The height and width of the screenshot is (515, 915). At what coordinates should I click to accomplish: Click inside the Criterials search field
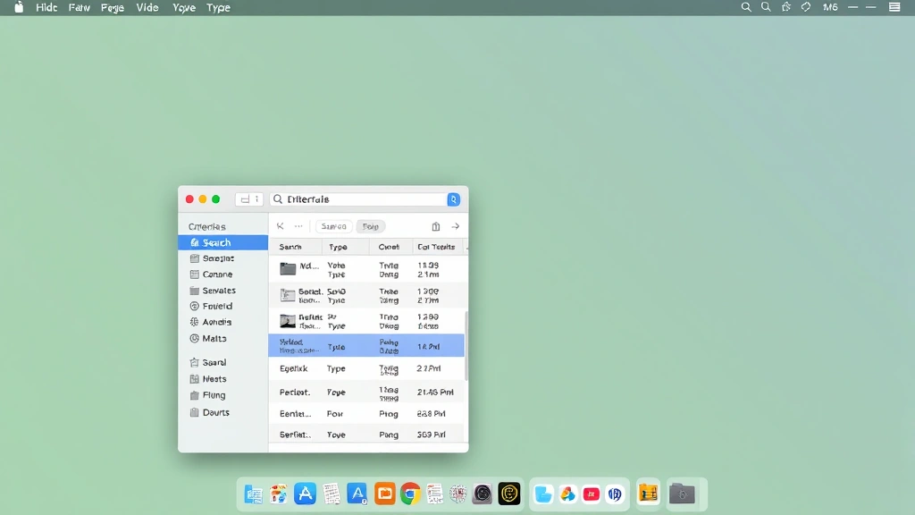coord(357,198)
